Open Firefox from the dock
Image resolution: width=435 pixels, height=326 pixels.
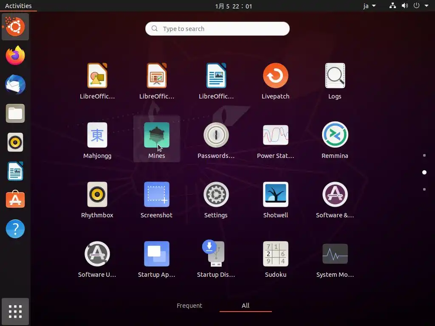(15, 56)
